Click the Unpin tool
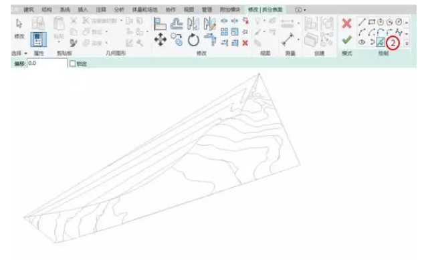 coord(245,21)
